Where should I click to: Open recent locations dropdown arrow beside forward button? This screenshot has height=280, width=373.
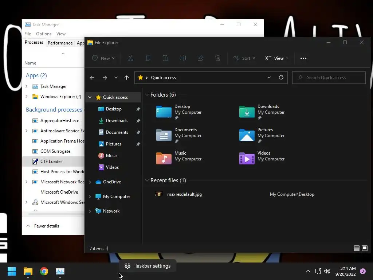[116, 78]
